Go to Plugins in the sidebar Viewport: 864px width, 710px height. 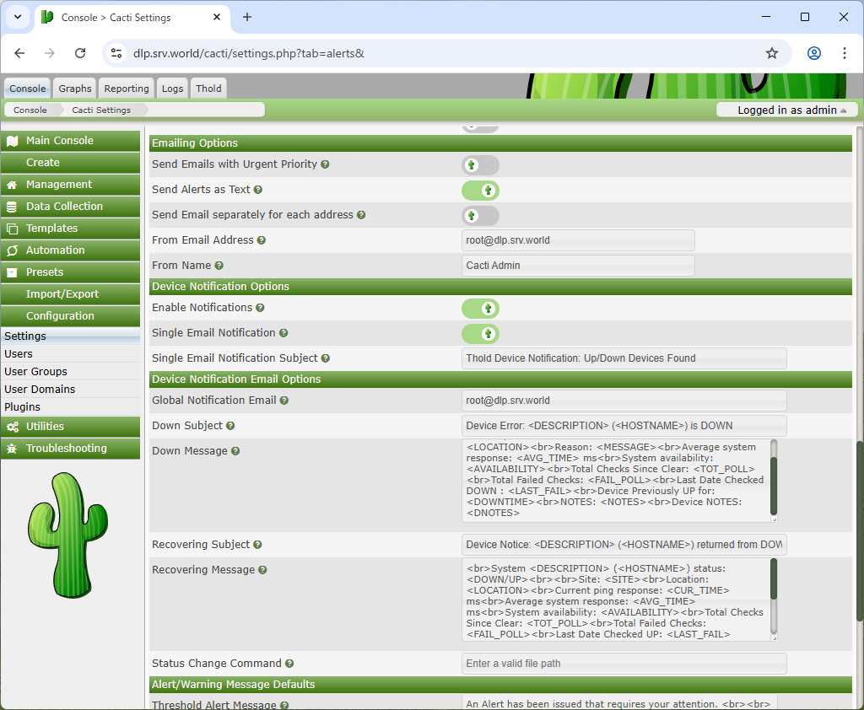[22, 407]
